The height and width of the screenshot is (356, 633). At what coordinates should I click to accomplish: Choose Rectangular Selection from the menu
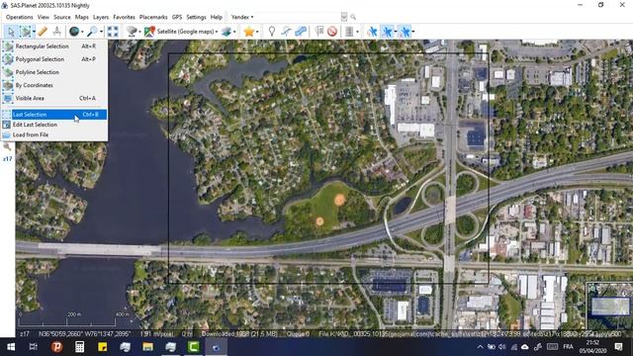(x=54, y=46)
